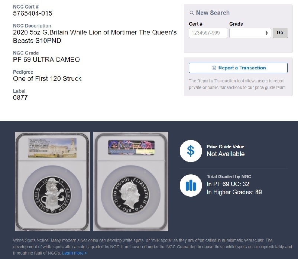Click the New Search heading
Viewport: 298px width, 259px height.
pos(213,13)
